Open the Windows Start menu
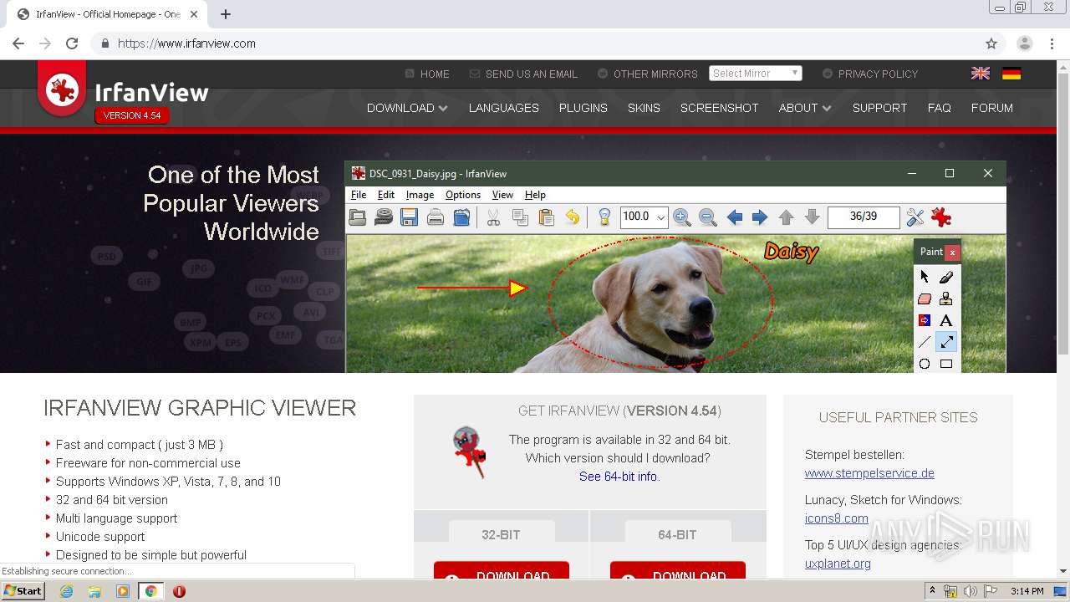This screenshot has width=1070, height=602. point(23,591)
